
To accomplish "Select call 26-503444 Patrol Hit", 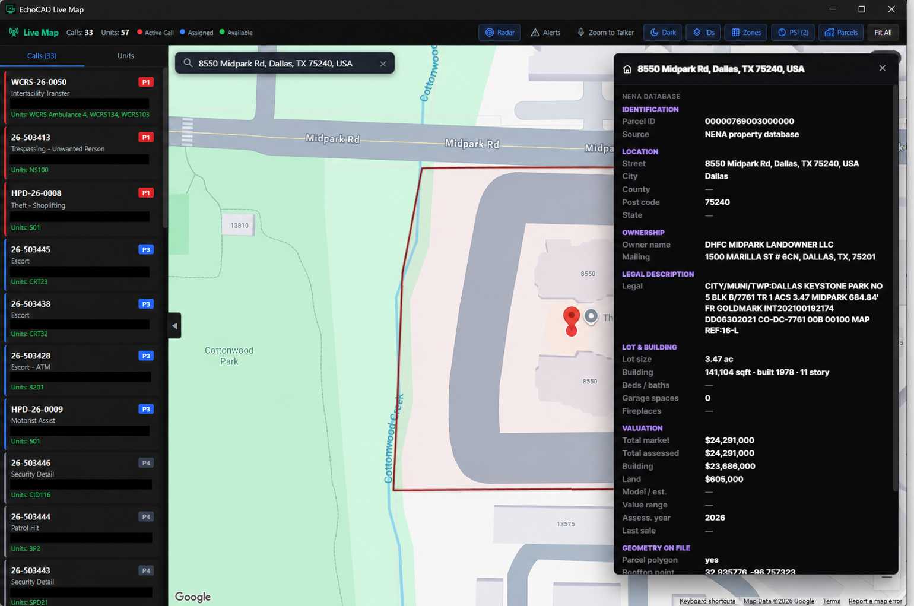I will 81,531.
